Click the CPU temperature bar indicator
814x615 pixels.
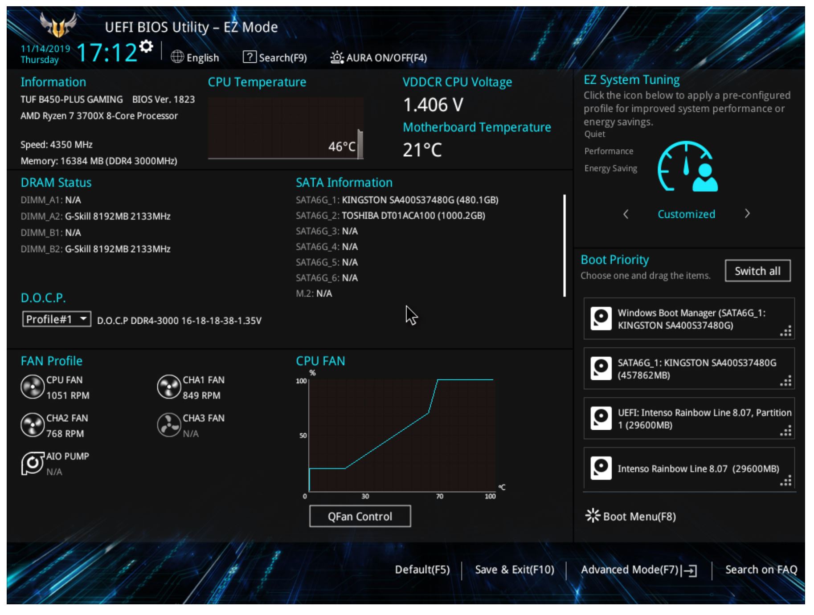(360, 144)
